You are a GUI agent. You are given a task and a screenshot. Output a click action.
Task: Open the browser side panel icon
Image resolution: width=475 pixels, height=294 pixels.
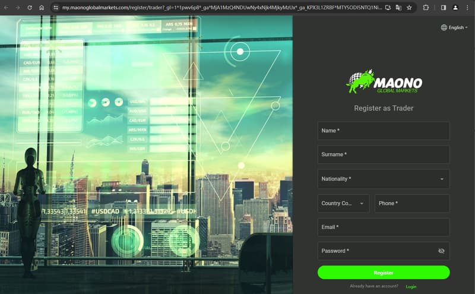tap(444, 8)
